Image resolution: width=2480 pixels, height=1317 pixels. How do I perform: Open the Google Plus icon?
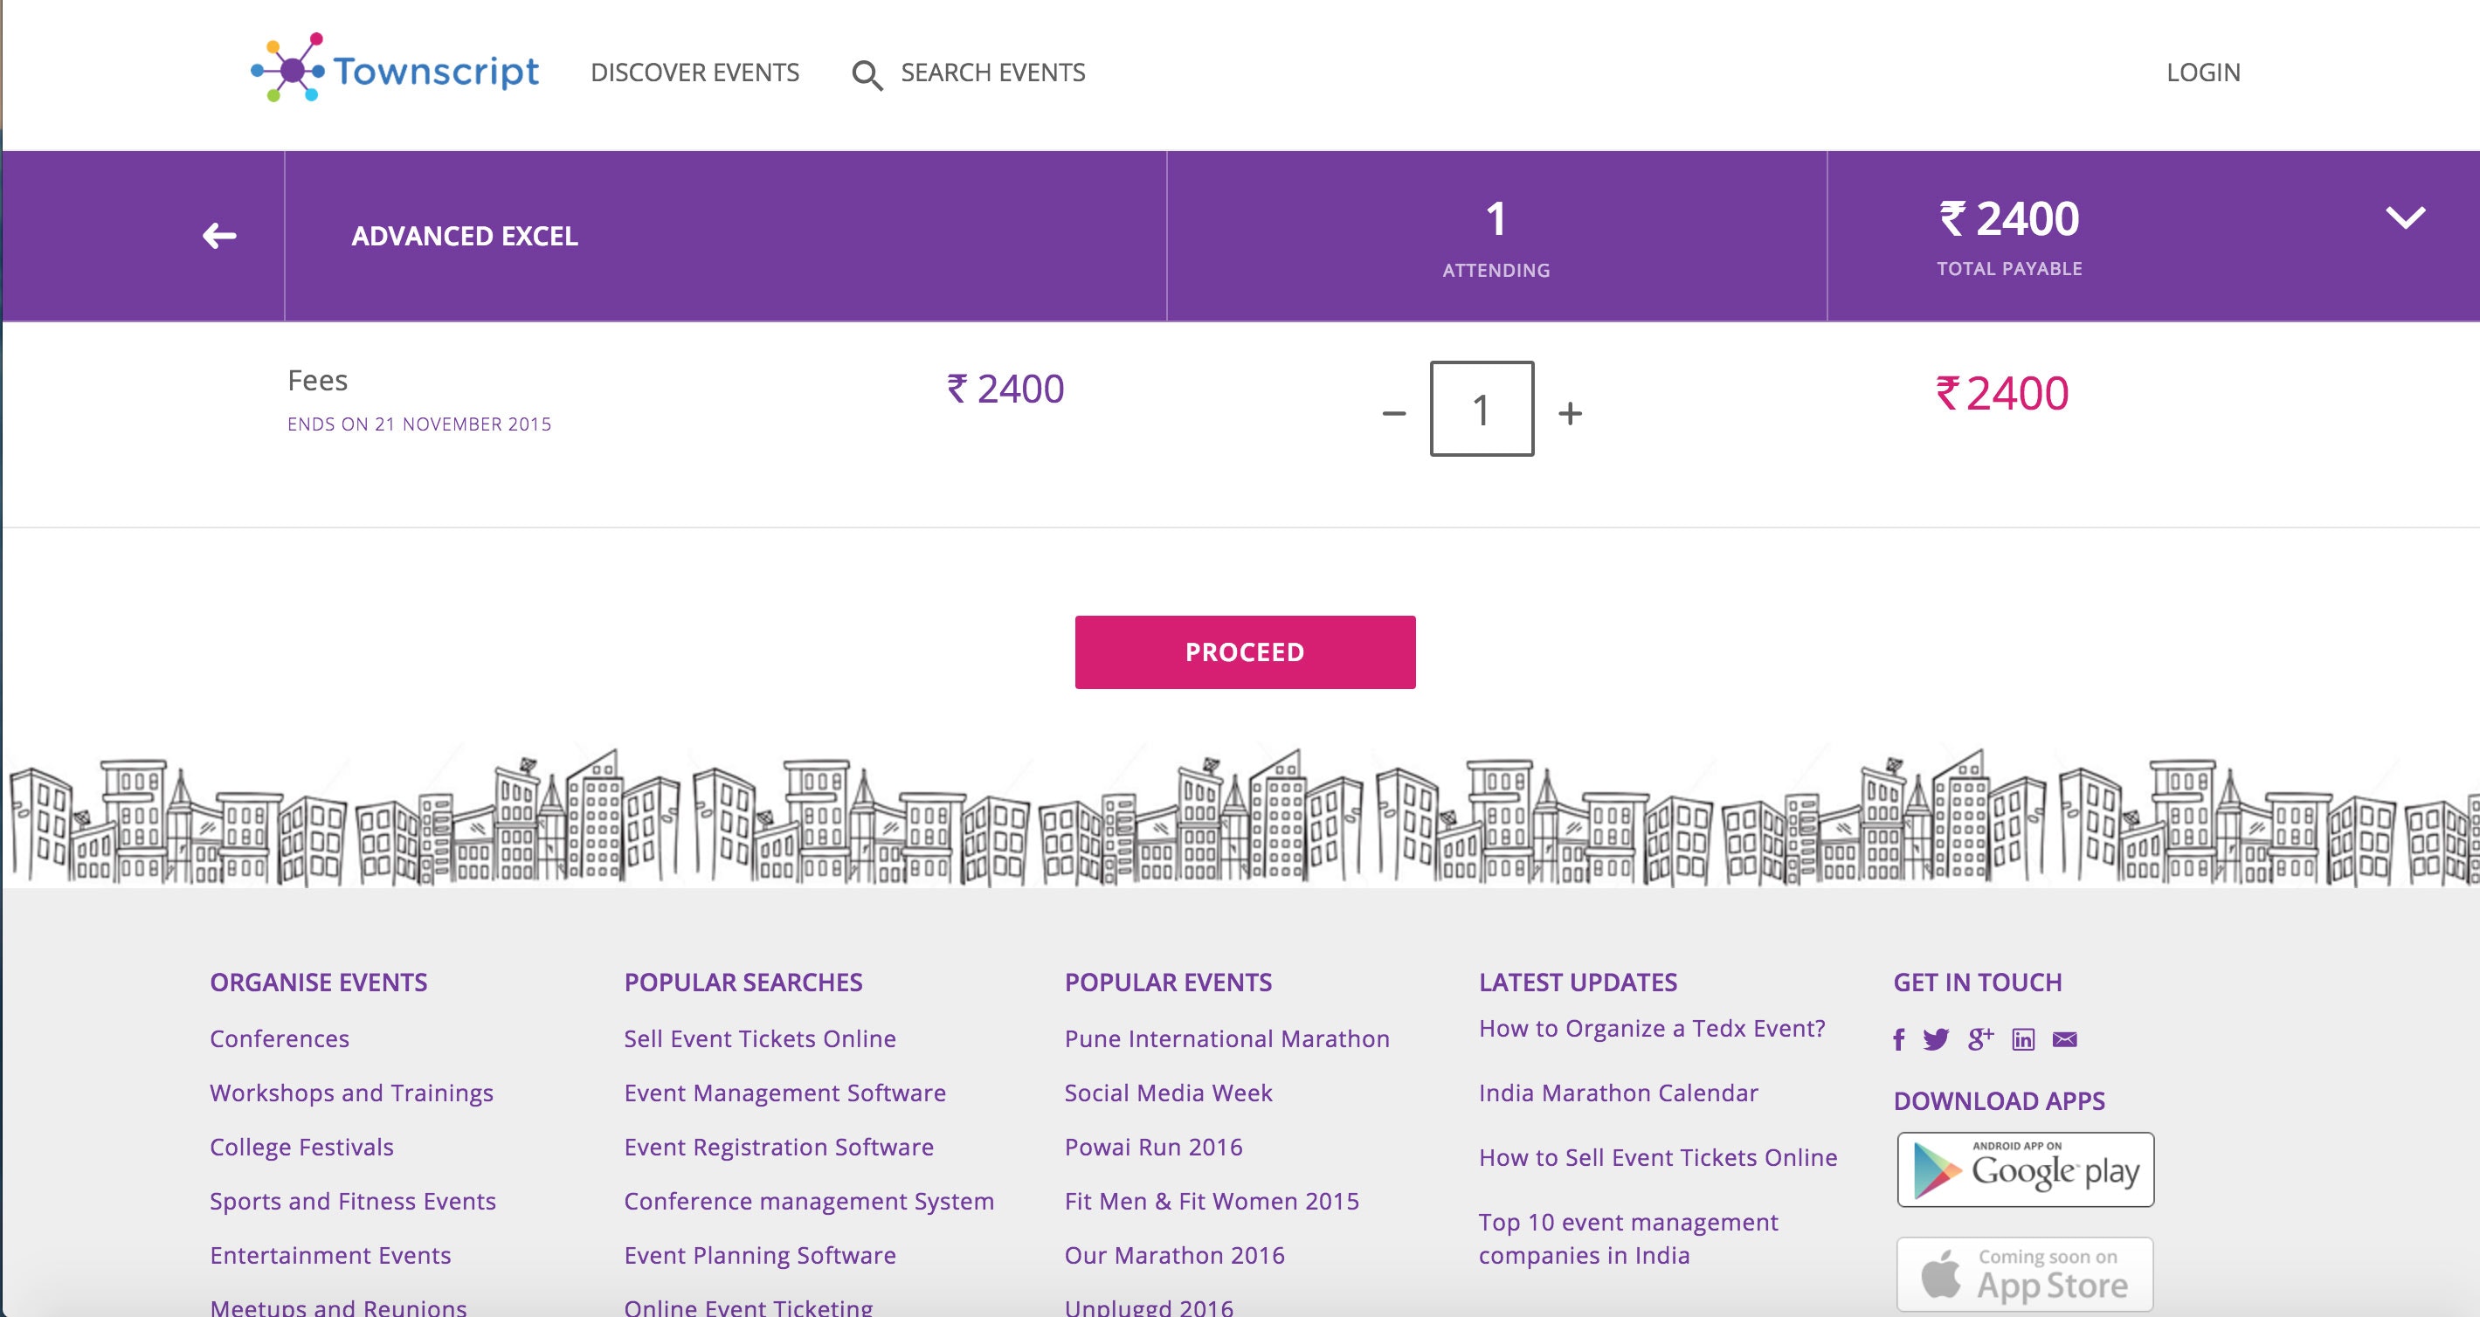point(1980,1038)
